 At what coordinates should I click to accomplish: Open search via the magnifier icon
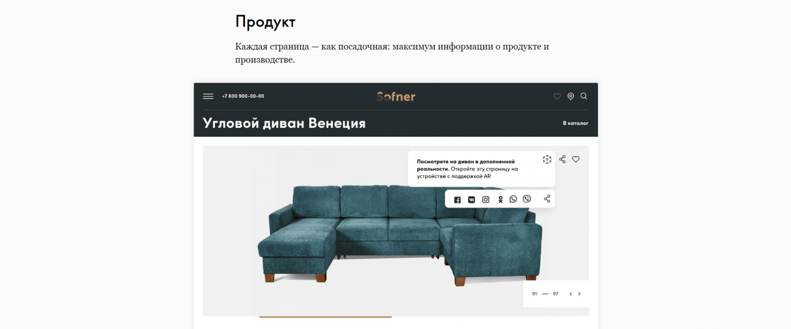pos(584,96)
